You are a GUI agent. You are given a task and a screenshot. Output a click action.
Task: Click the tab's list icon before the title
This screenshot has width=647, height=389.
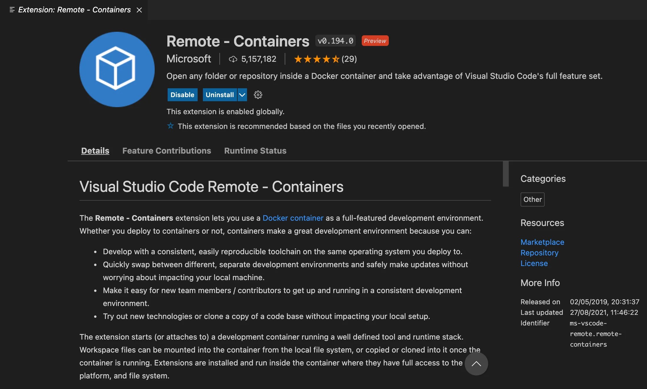tap(12, 10)
